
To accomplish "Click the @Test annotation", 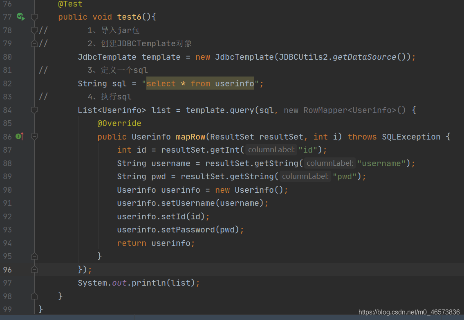I will click(70, 4).
